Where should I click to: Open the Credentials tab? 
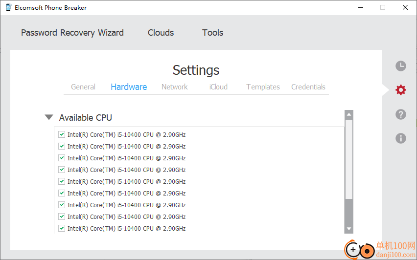[308, 87]
